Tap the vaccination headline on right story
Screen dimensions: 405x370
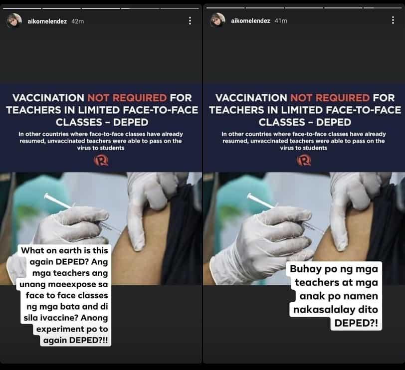(x=305, y=110)
